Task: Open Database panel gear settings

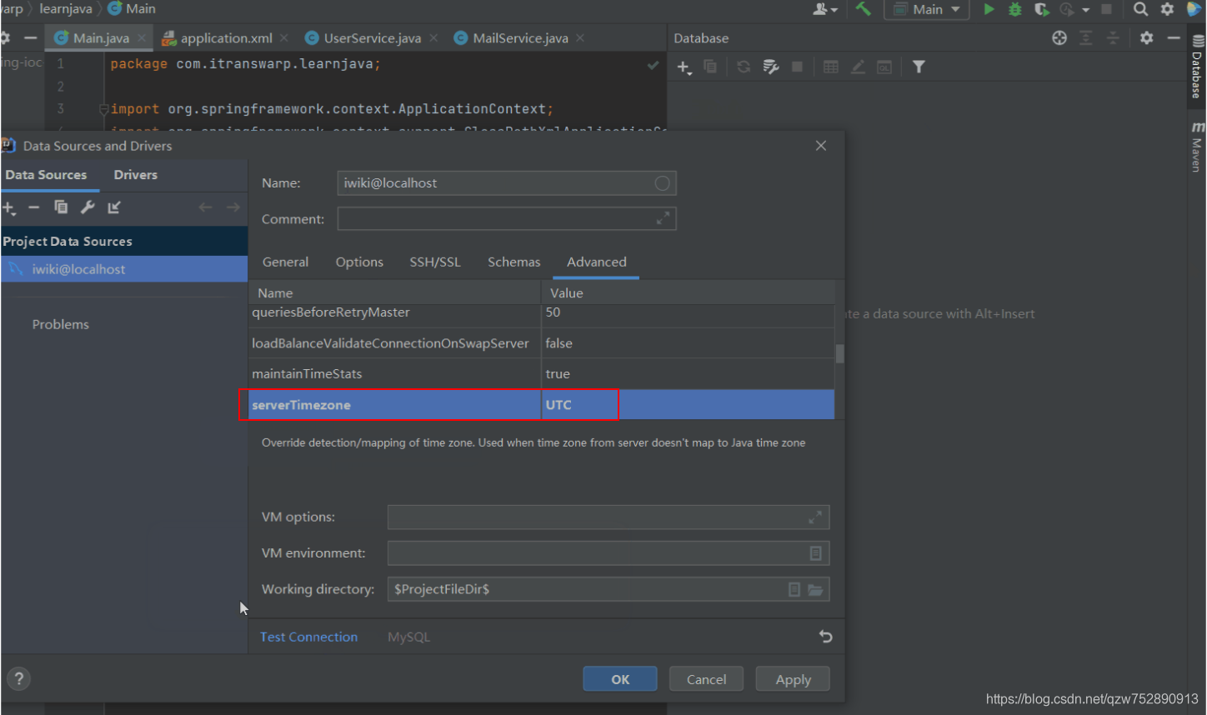Action: (x=1147, y=37)
